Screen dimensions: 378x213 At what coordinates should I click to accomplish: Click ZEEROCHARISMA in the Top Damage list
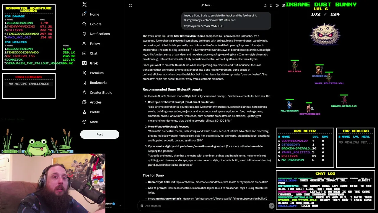click(19, 23)
